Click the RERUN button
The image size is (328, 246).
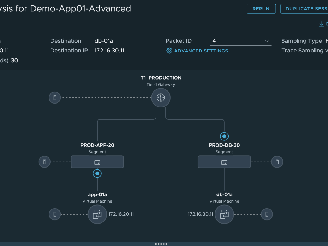pyautogui.click(x=261, y=8)
